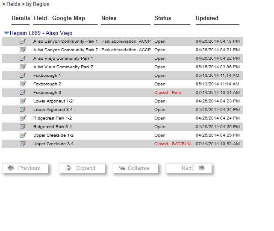The height and width of the screenshot is (231, 274).
Task: Open details icon for Upper Creekside 1-2
Action: (x=23, y=135)
